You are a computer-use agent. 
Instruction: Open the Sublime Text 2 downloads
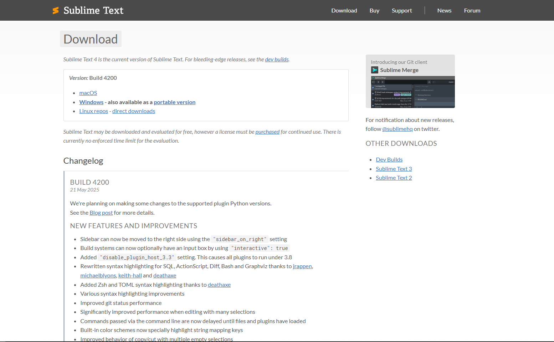394,178
